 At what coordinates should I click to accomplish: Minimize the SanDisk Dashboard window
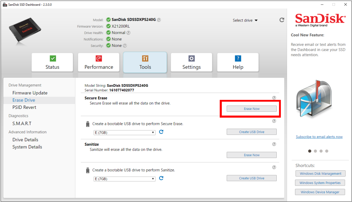click(x=322, y=4)
